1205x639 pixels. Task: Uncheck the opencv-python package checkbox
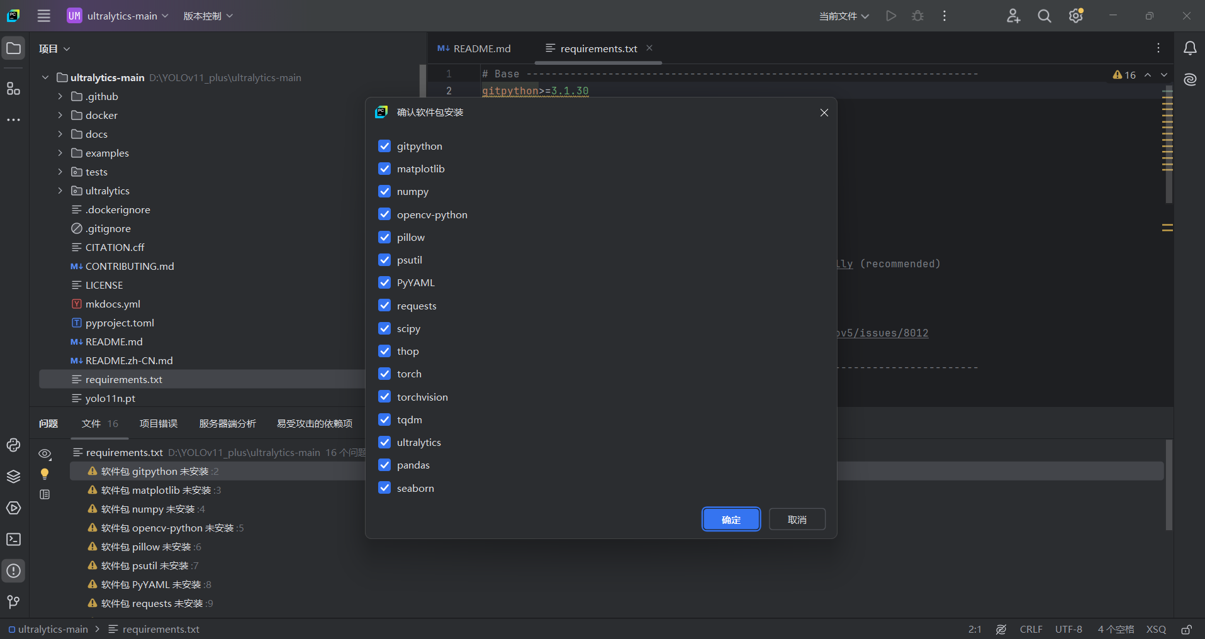pos(384,214)
